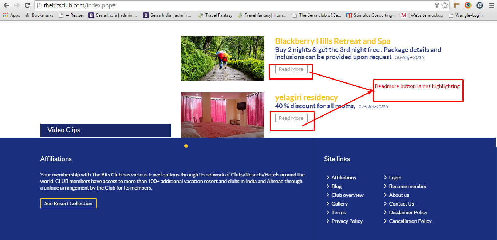Open the Cancellation Policy link

pos(410,221)
